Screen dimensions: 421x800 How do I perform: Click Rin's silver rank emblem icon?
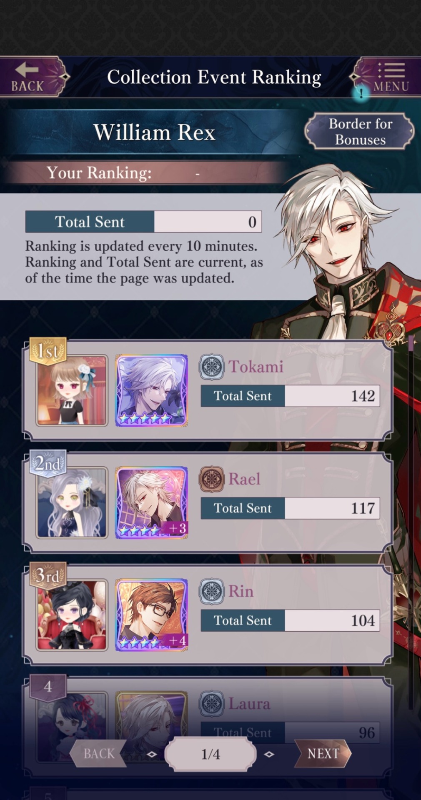tap(212, 591)
